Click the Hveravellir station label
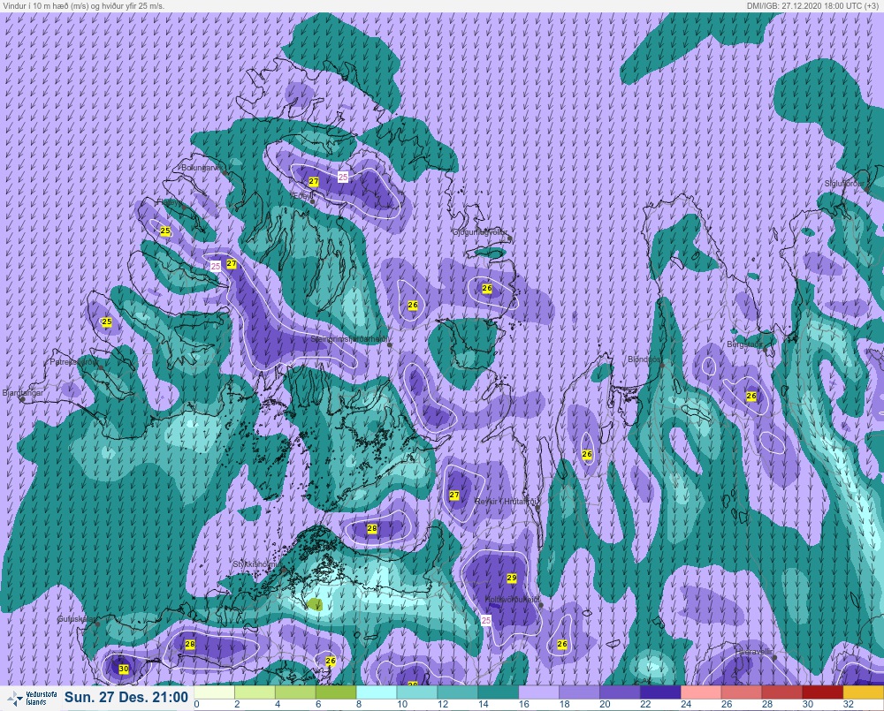Image resolution: width=884 pixels, height=711 pixels. click(x=754, y=652)
